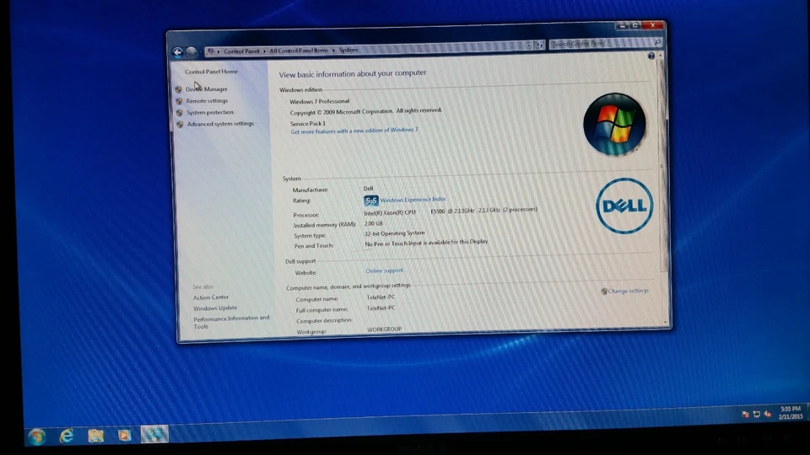This screenshot has width=810, height=455.
Task: Click the Action Center flag tray icon
Action: tap(745, 415)
